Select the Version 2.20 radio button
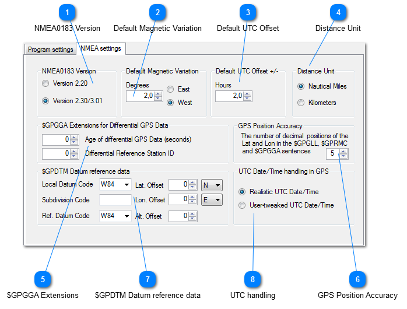Viewport: 407px width, 309px height. [x=45, y=83]
